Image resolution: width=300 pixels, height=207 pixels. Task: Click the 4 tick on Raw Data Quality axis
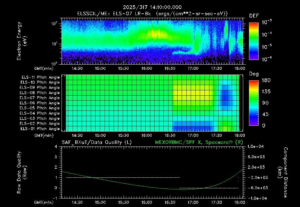[x=56, y=146]
